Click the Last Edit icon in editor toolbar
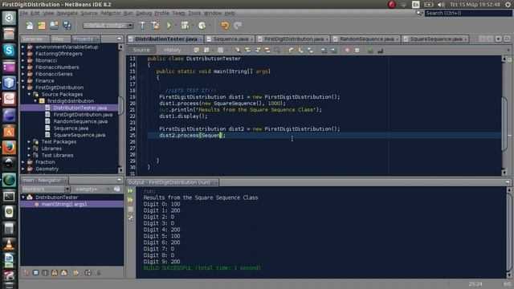This screenshot has width=514, height=289. [x=196, y=50]
